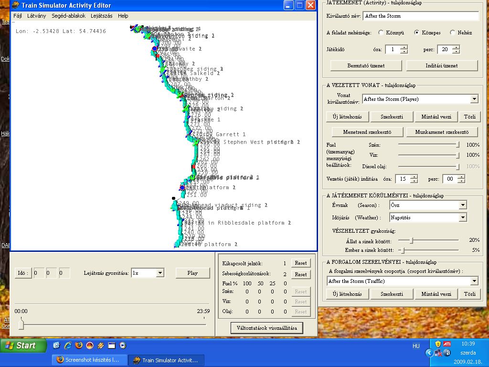Click Szerkeszti under A Vezetett Vonat
This screenshot has height=367, width=489.
[x=392, y=117]
